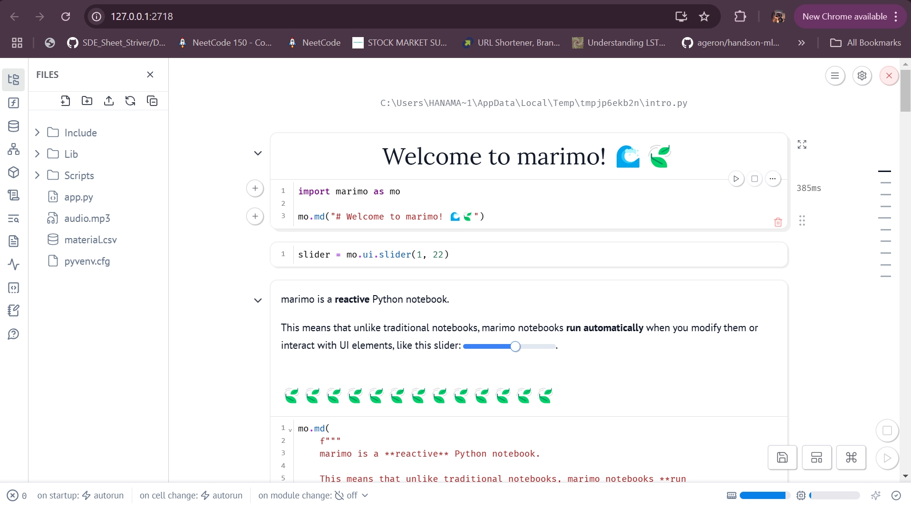Click the first cell's drag handle

click(802, 220)
